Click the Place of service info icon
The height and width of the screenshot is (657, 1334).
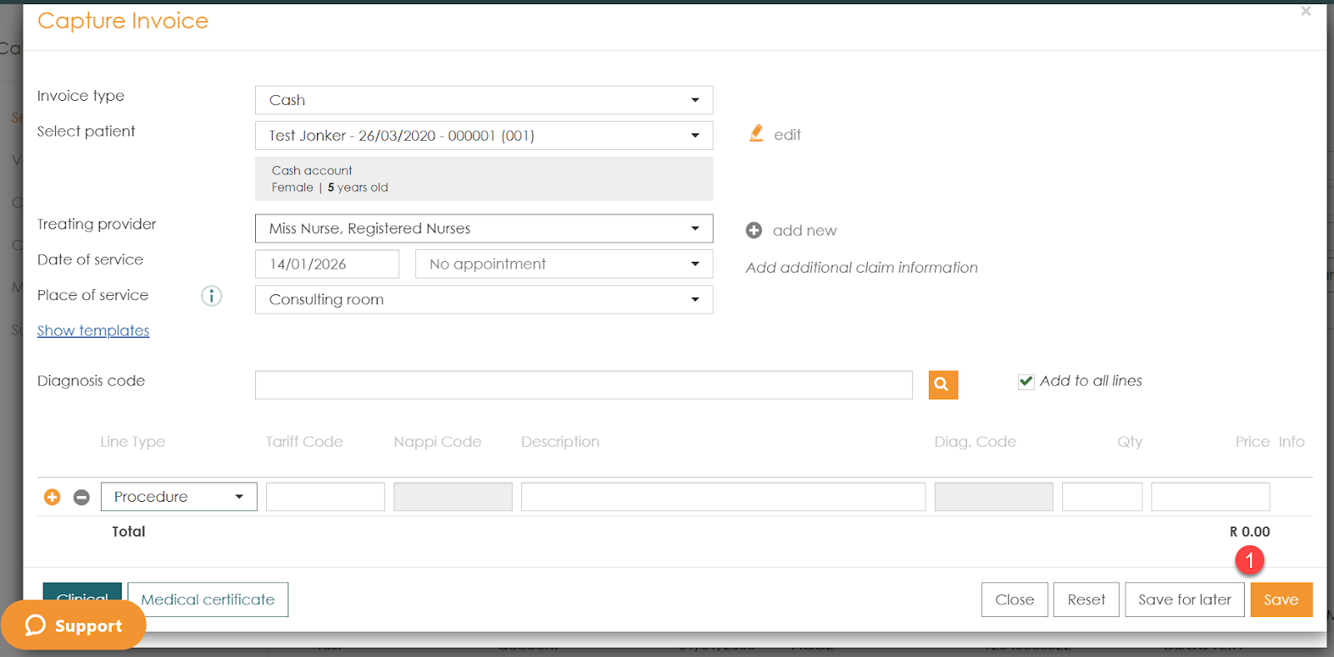[x=212, y=296]
